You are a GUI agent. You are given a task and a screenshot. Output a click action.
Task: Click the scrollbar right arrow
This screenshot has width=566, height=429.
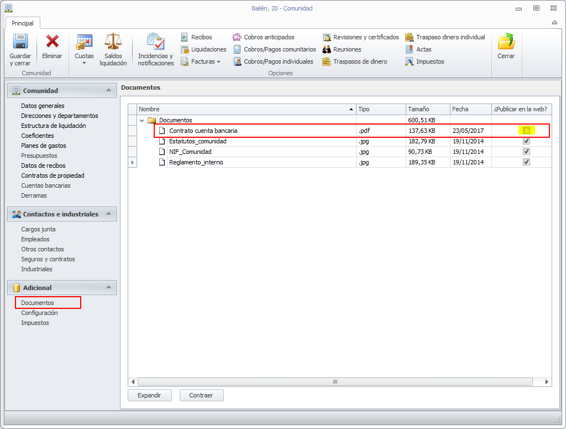[x=547, y=381]
